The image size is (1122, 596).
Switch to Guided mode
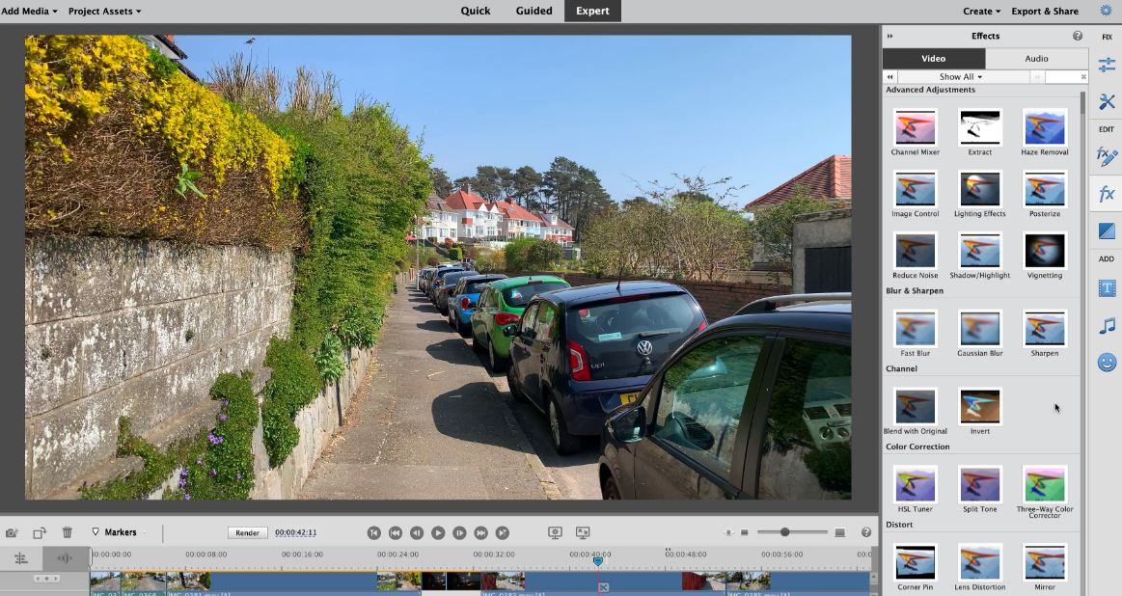(x=534, y=11)
